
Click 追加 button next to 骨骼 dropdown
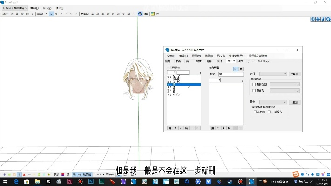tap(295, 102)
